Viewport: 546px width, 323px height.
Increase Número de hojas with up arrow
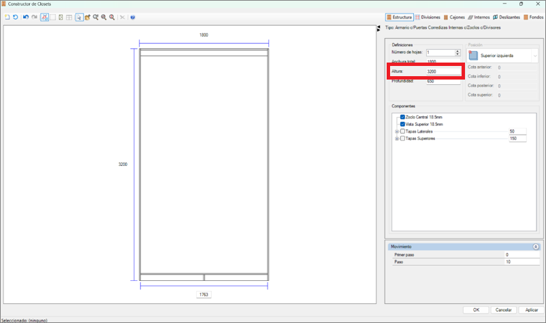[457, 51]
